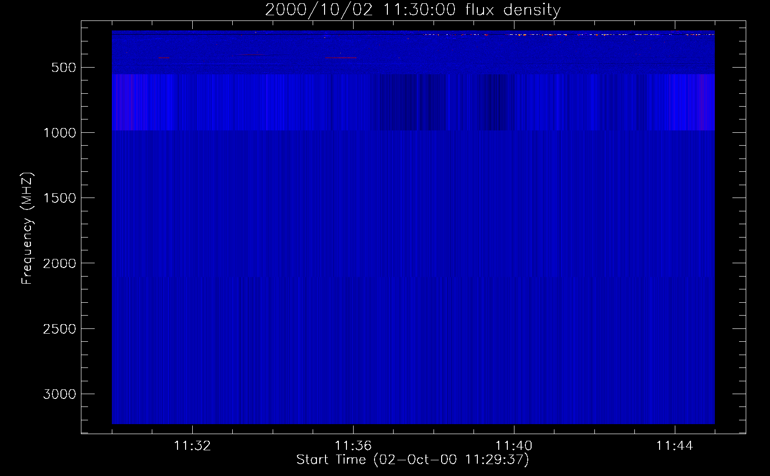Click the 2000 frequency tick label
Image resolution: width=770 pixels, height=476 pixels.
point(59,263)
